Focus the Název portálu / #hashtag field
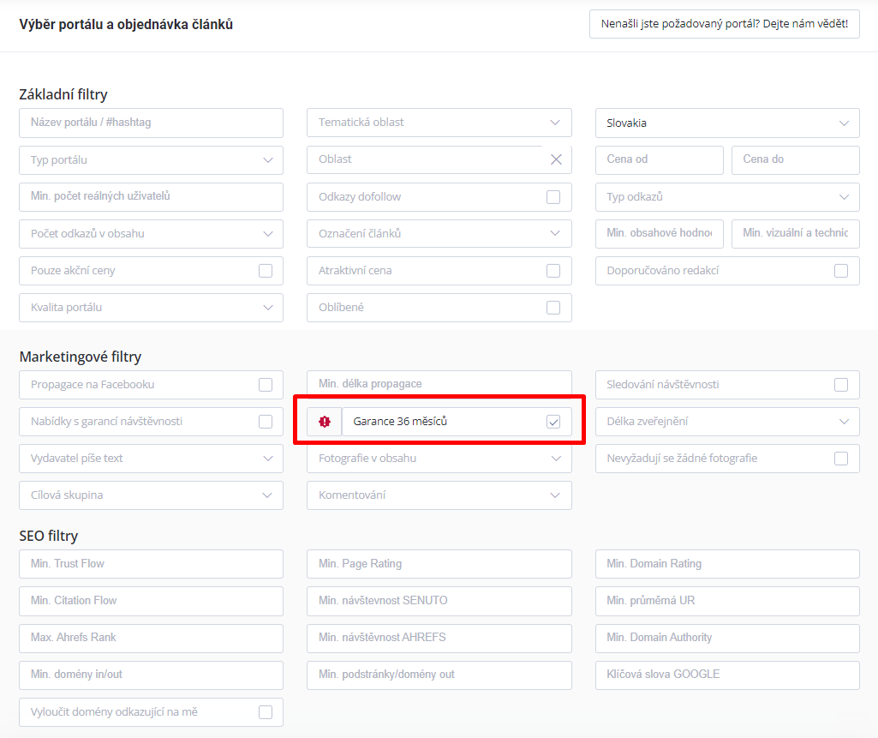This screenshot has width=878, height=738. coord(151,123)
